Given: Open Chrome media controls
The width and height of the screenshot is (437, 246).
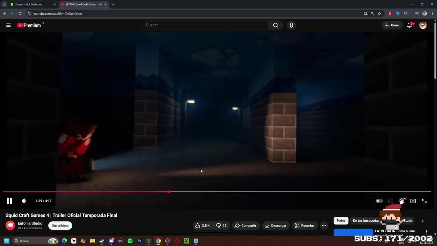Looking at the screenshot, I should [x=417, y=14].
